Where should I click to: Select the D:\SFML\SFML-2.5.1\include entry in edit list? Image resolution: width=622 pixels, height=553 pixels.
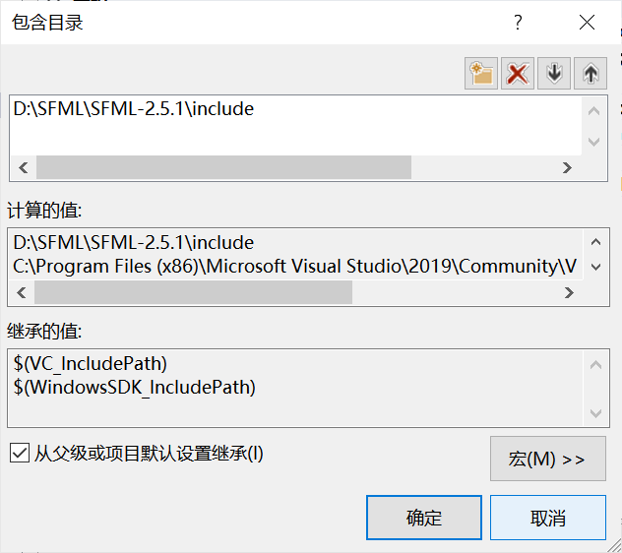[133, 109]
